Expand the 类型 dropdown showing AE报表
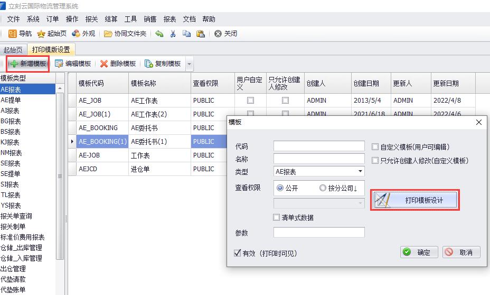 pyautogui.click(x=360, y=172)
